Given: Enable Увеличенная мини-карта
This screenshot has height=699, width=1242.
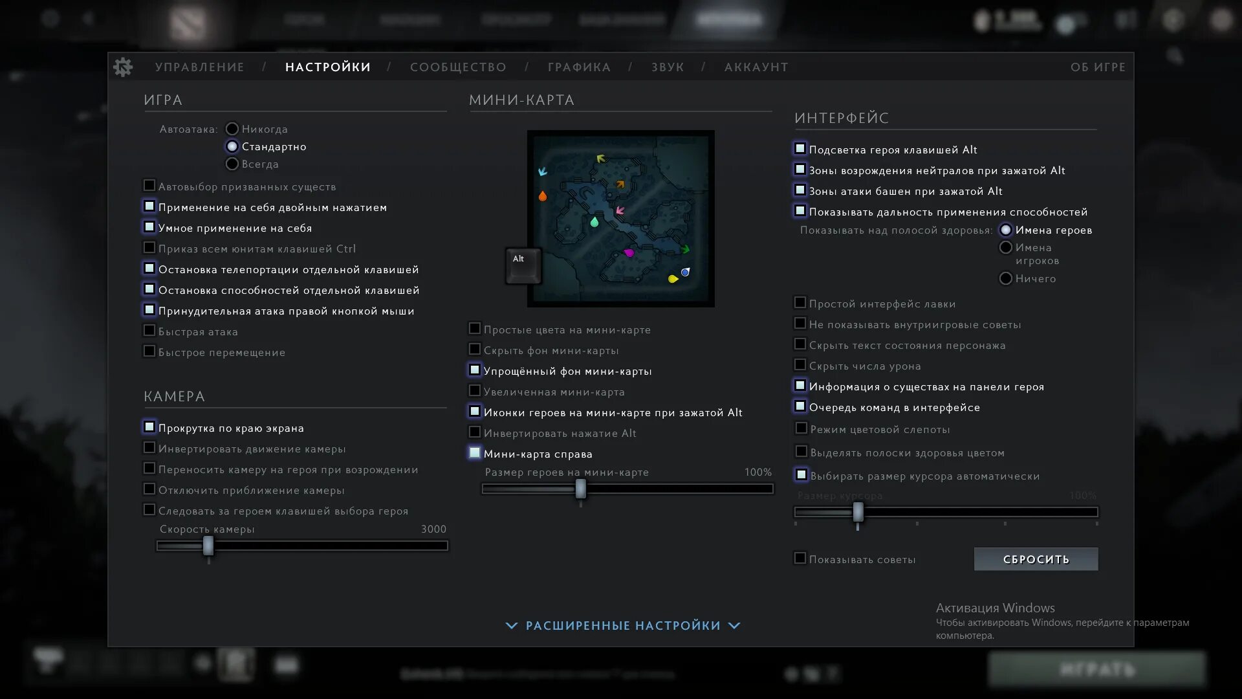Looking at the screenshot, I should [x=475, y=391].
